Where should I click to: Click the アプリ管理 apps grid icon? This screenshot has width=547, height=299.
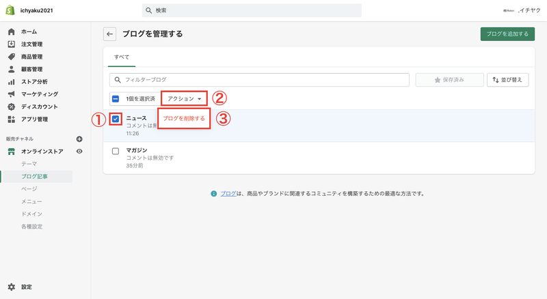pos(11,119)
